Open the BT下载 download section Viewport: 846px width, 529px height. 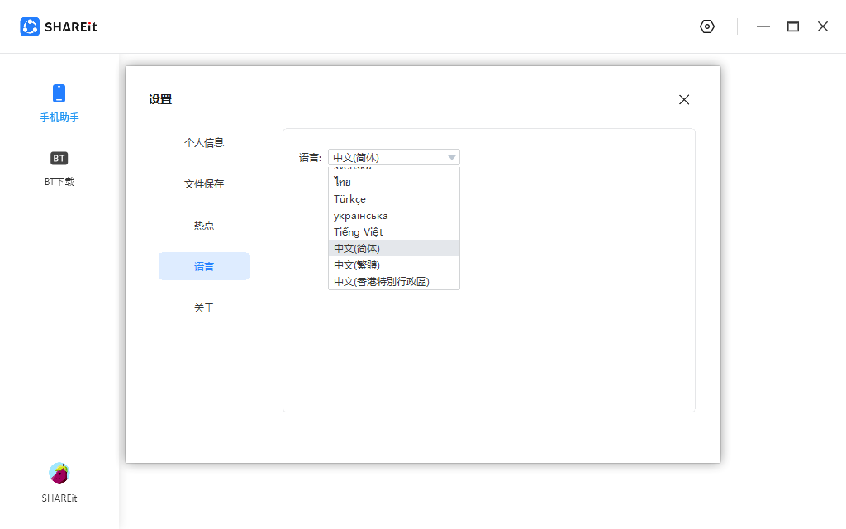pyautogui.click(x=59, y=168)
